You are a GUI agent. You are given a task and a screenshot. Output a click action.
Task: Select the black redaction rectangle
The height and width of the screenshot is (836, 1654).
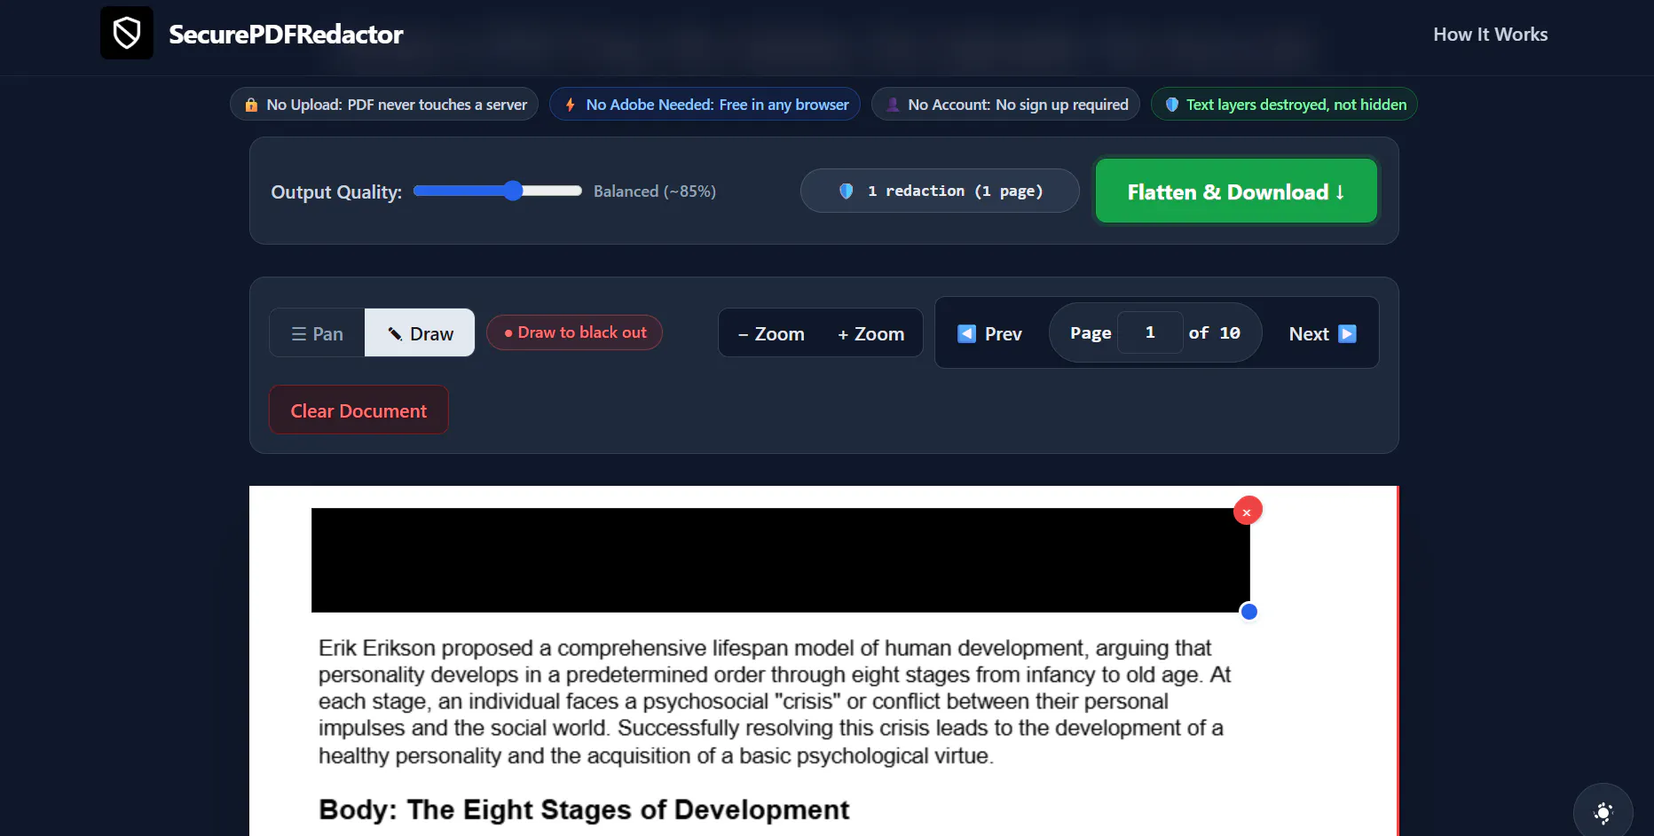point(780,559)
